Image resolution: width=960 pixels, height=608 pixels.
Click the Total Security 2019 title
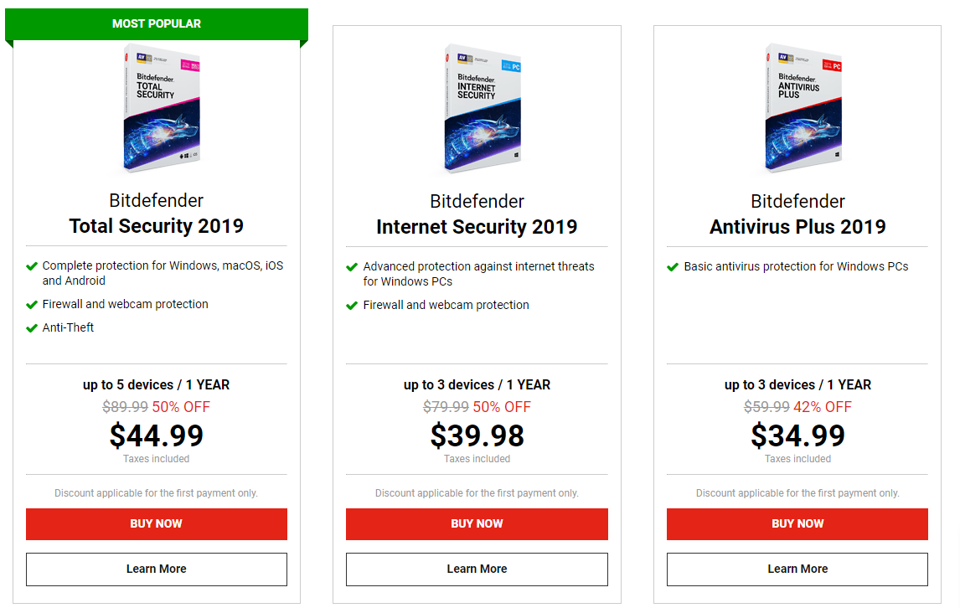tap(157, 226)
